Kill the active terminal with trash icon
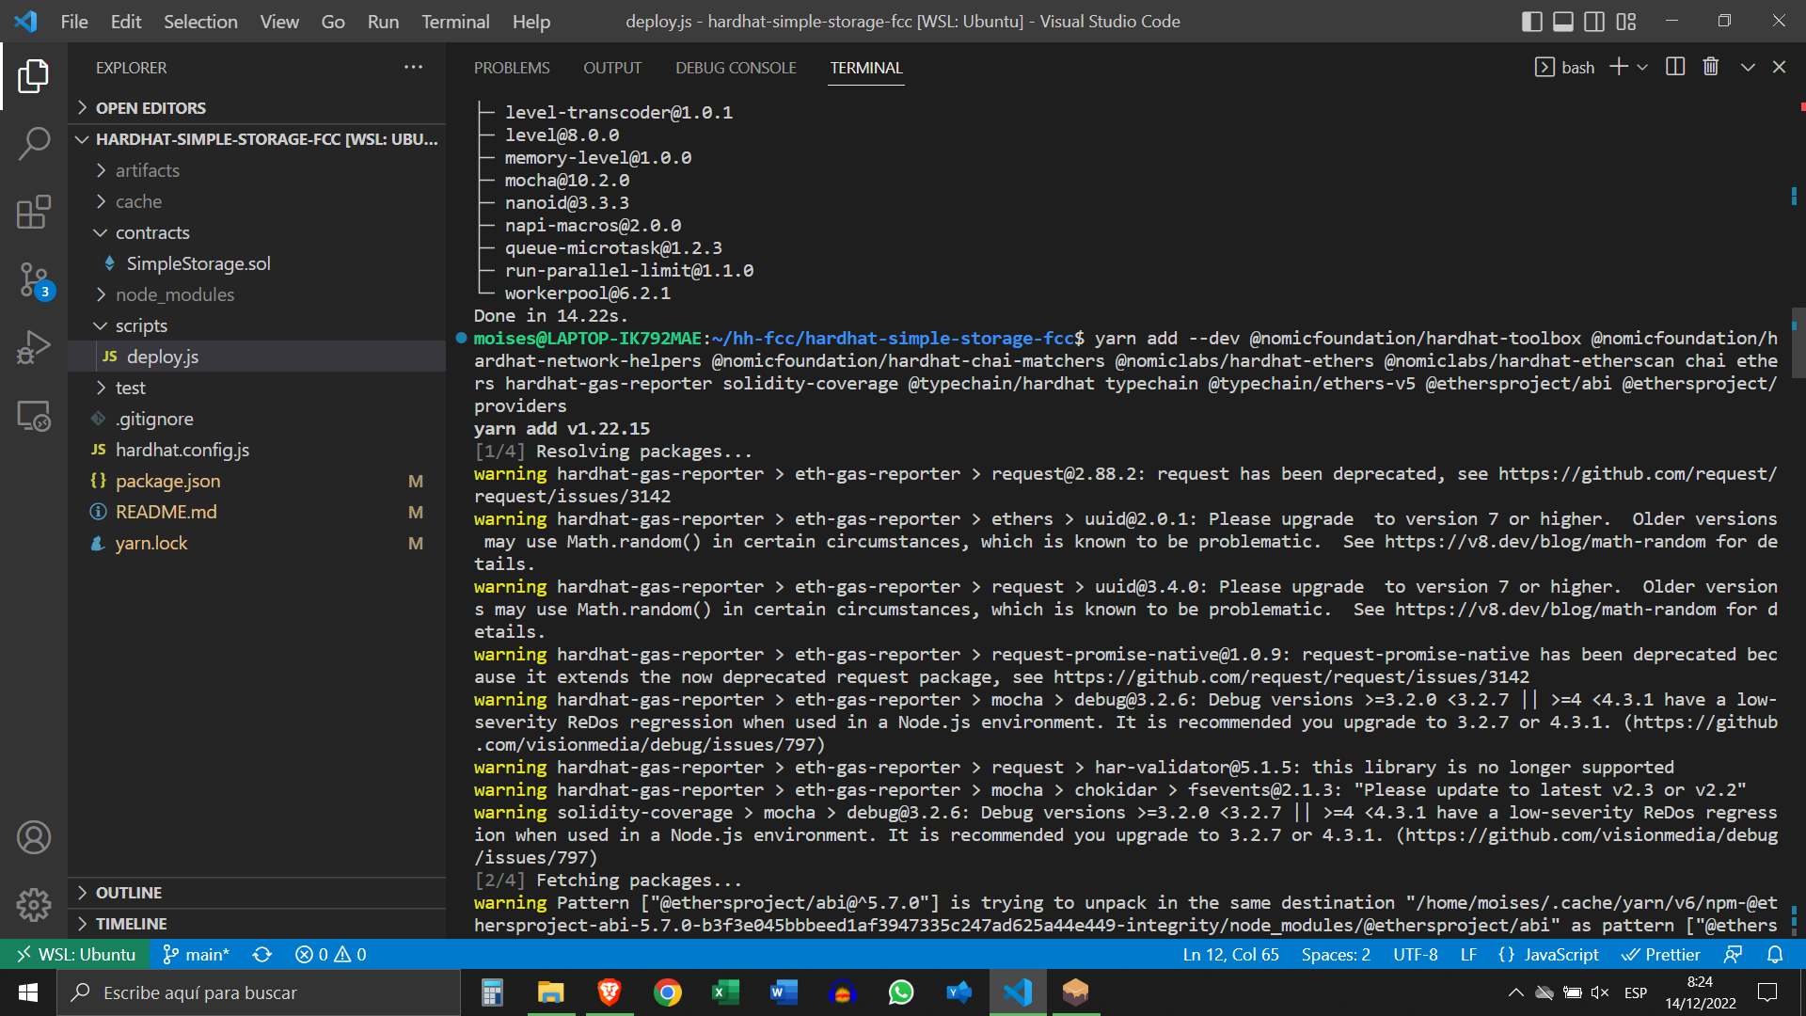Image resolution: width=1806 pixels, height=1016 pixels. pyautogui.click(x=1710, y=66)
